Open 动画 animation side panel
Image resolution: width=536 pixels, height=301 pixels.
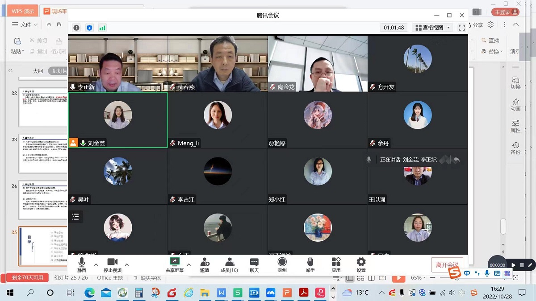[515, 105]
